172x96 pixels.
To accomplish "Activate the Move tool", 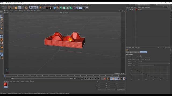I will click(13, 8).
